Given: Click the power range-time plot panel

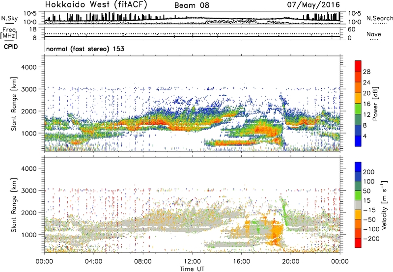Looking at the screenshot, I should click(x=192, y=103).
